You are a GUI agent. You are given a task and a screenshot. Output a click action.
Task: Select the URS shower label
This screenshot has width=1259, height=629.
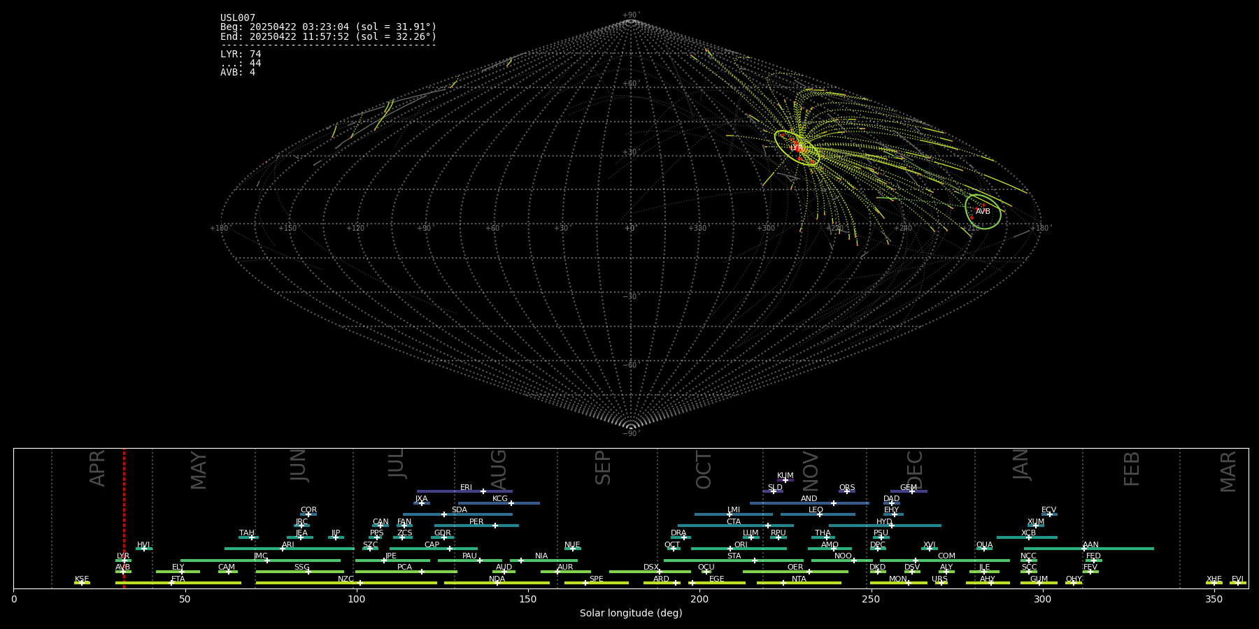coord(939,579)
